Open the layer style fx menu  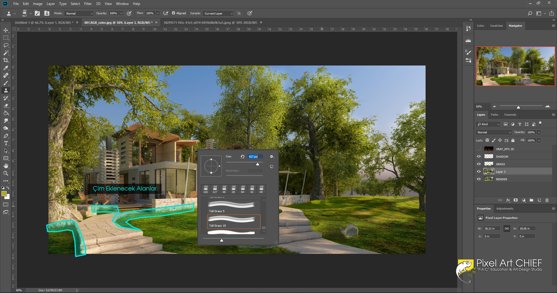tap(508, 200)
